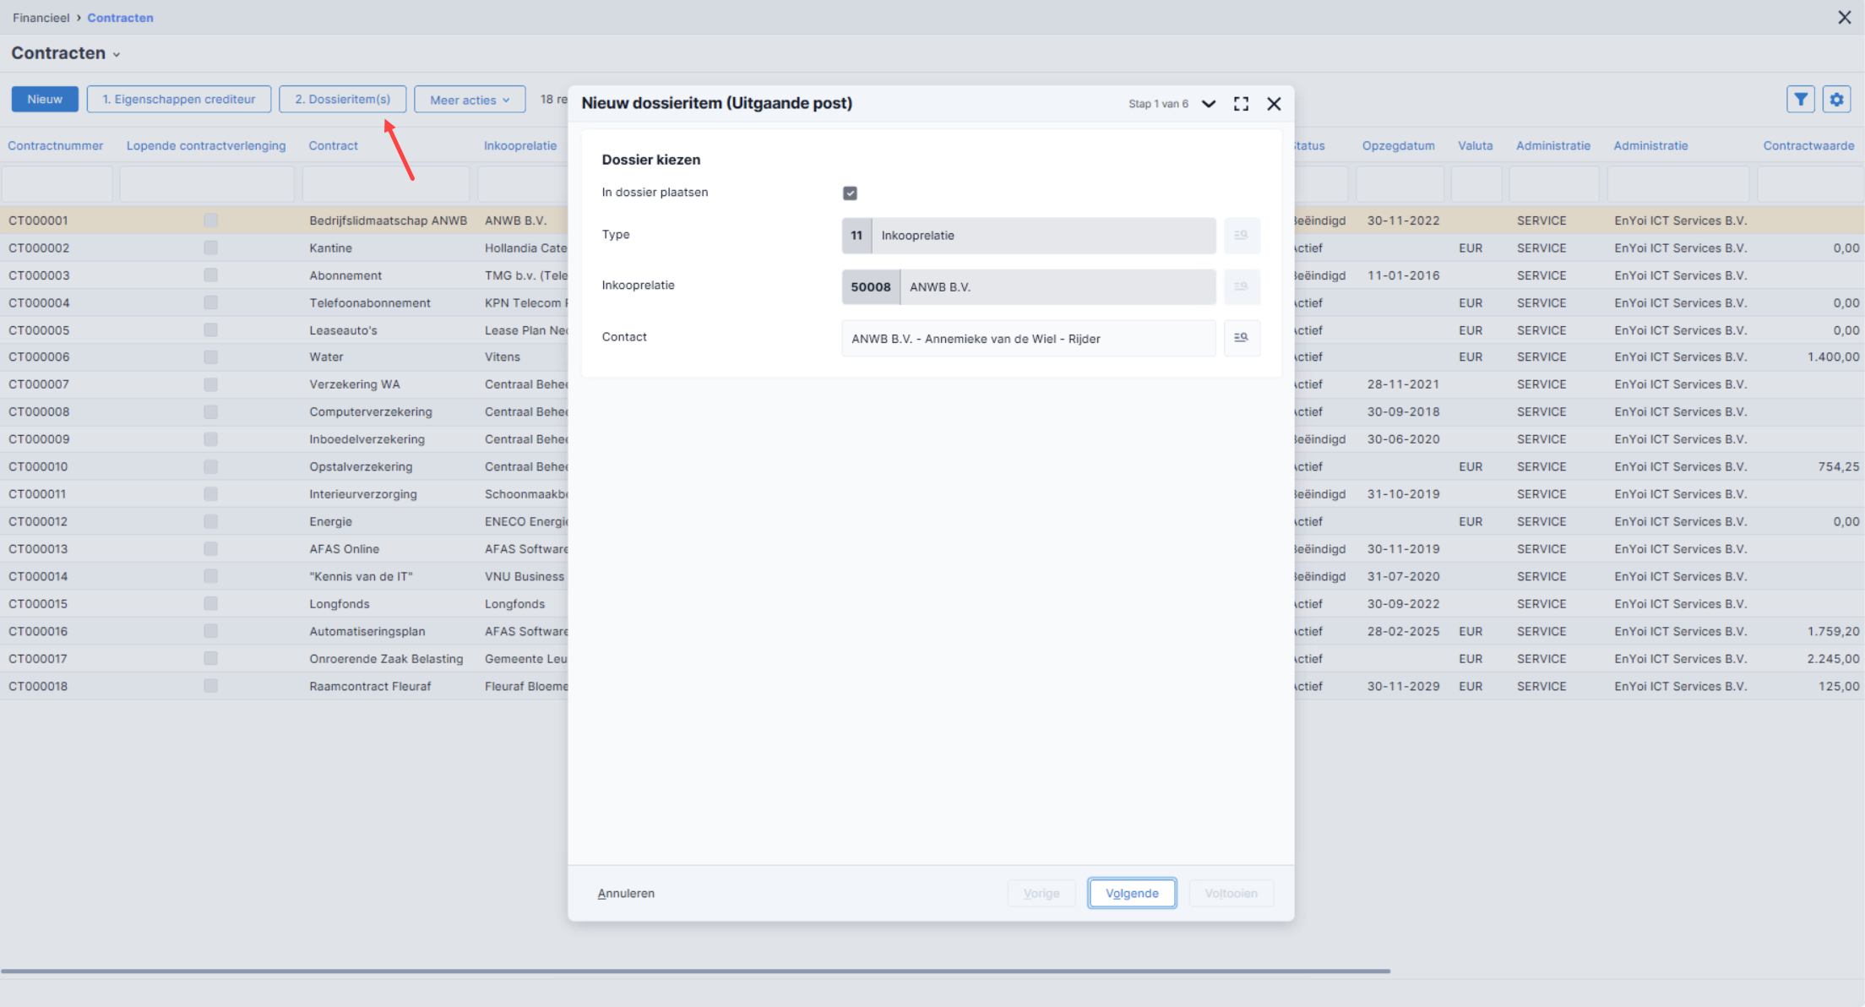Close the Nieuw dossieritem dialog
1865x1007 pixels.
[x=1274, y=104]
